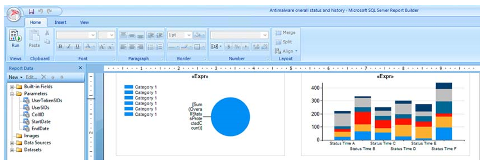The height and width of the screenshot is (162, 489).
Task: Align text to bottom
Action: (x=140, y=35)
